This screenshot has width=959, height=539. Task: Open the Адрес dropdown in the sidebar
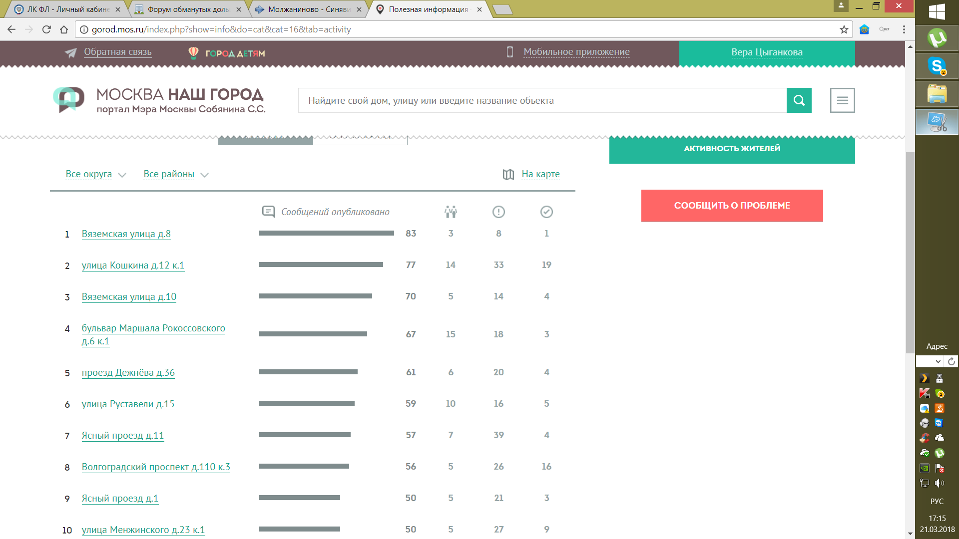[x=938, y=361]
